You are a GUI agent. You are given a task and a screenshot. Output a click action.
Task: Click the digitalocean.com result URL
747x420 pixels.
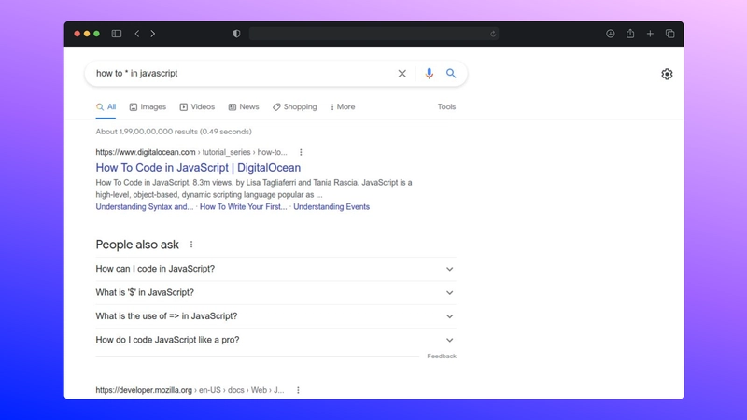click(x=191, y=152)
